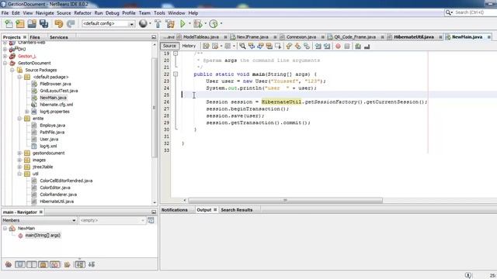Viewport: 497px width, 279px height.
Task: Click the search magnifier icon in Quick Search
Action: 448,12
